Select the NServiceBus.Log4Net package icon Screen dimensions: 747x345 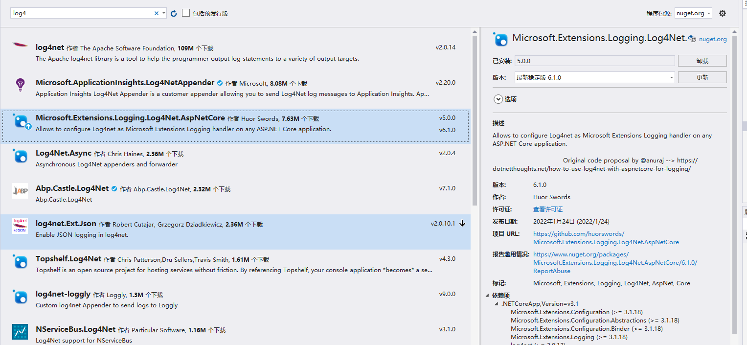tap(20, 332)
